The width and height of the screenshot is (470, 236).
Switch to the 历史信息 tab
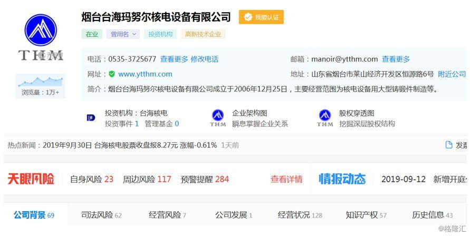coord(433,215)
